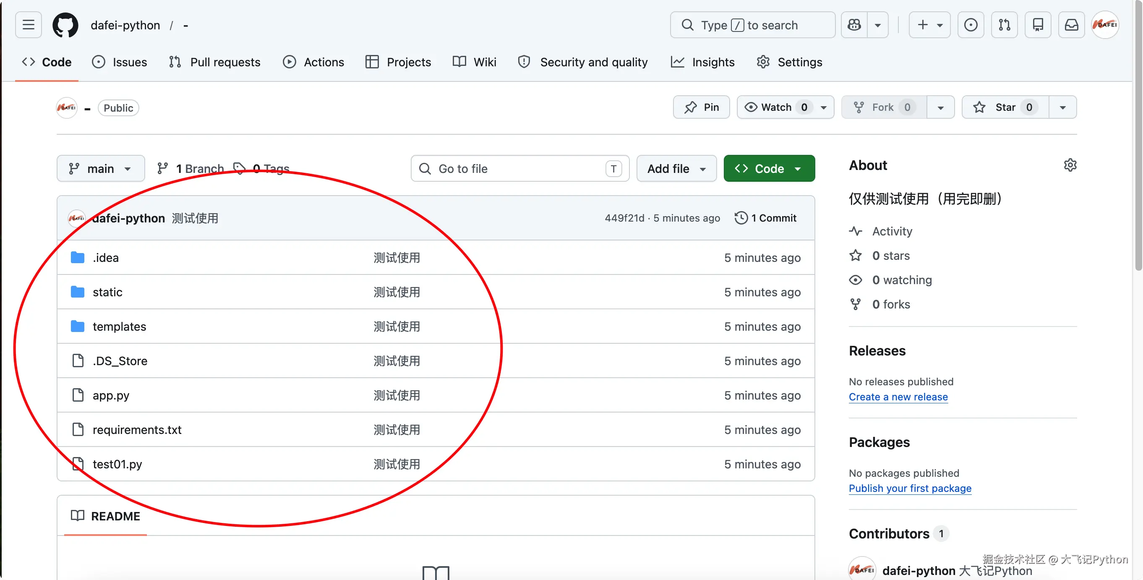Open the notifications inbox icon
The width and height of the screenshot is (1143, 580).
pos(1072,25)
